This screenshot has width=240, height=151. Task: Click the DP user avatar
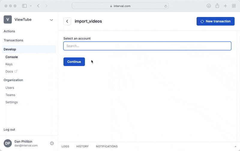(x=8, y=143)
